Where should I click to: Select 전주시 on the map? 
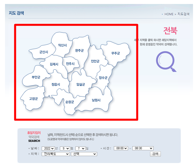70,64
